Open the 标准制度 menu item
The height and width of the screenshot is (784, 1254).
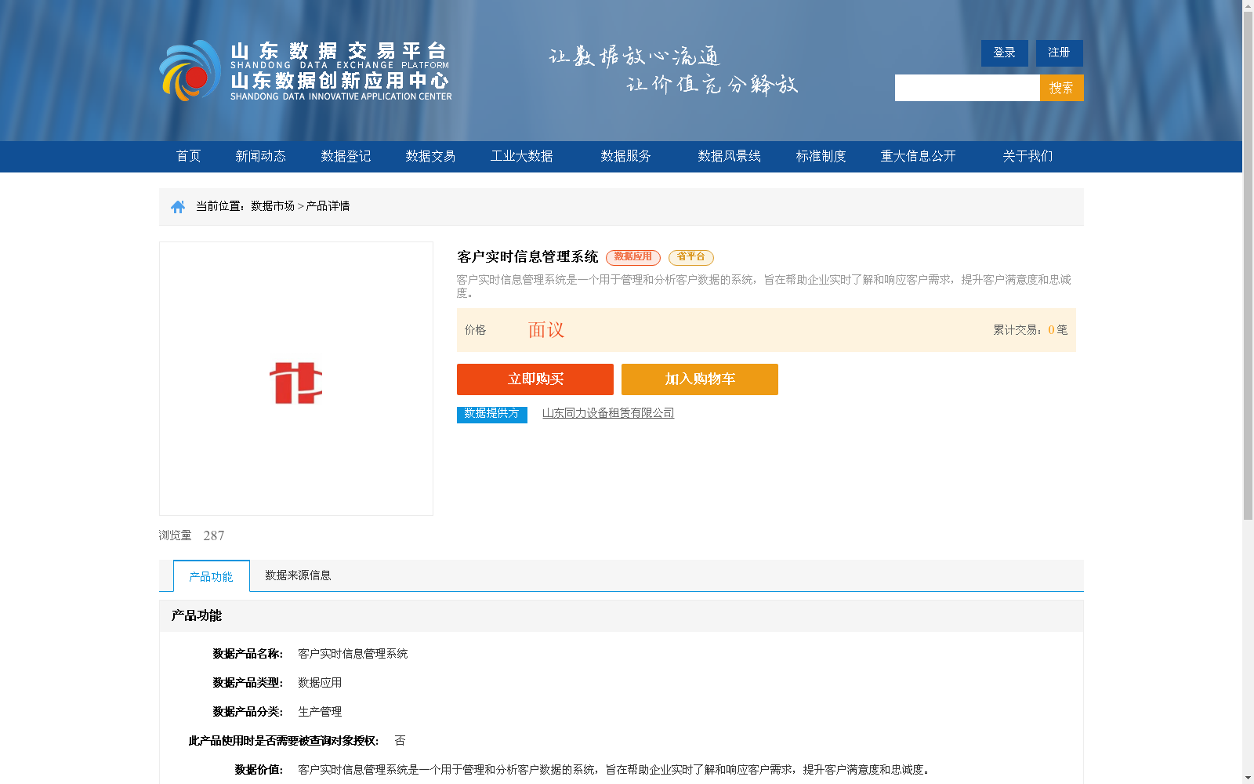[821, 156]
